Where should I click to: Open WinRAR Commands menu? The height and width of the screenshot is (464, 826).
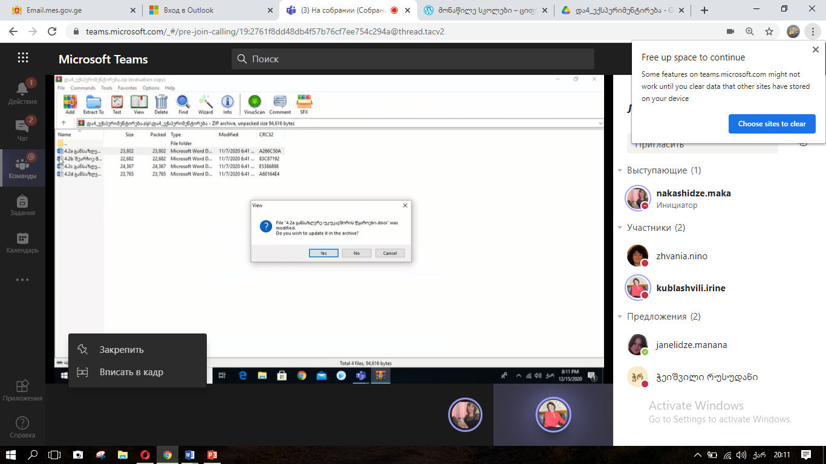coord(83,88)
